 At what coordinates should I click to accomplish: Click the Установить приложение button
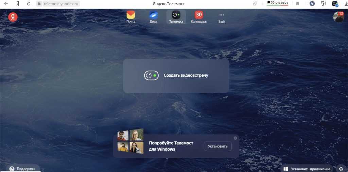click(x=307, y=169)
